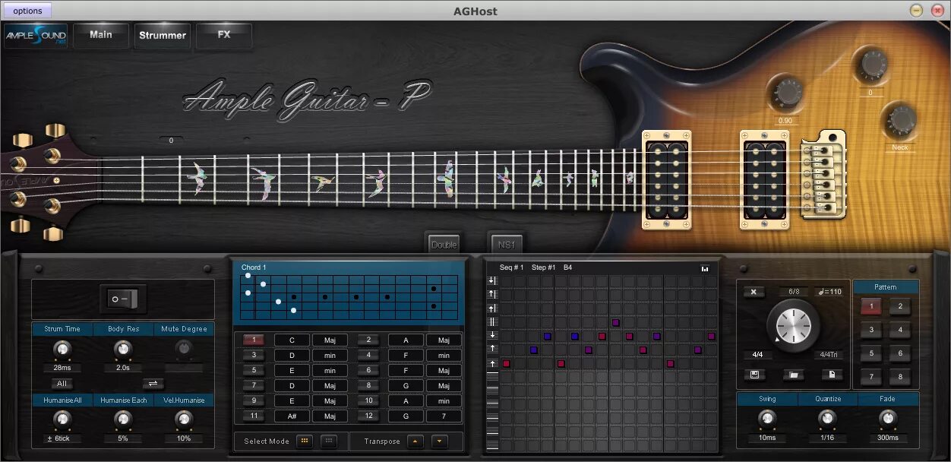951x462 pixels.
Task: Click the large silver time-signature dial
Action: point(794,325)
